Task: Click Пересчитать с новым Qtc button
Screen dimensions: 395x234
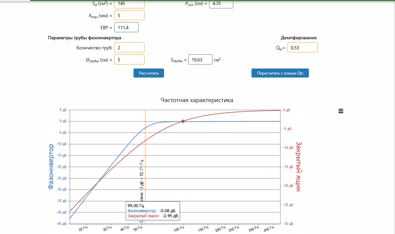Action: click(280, 73)
